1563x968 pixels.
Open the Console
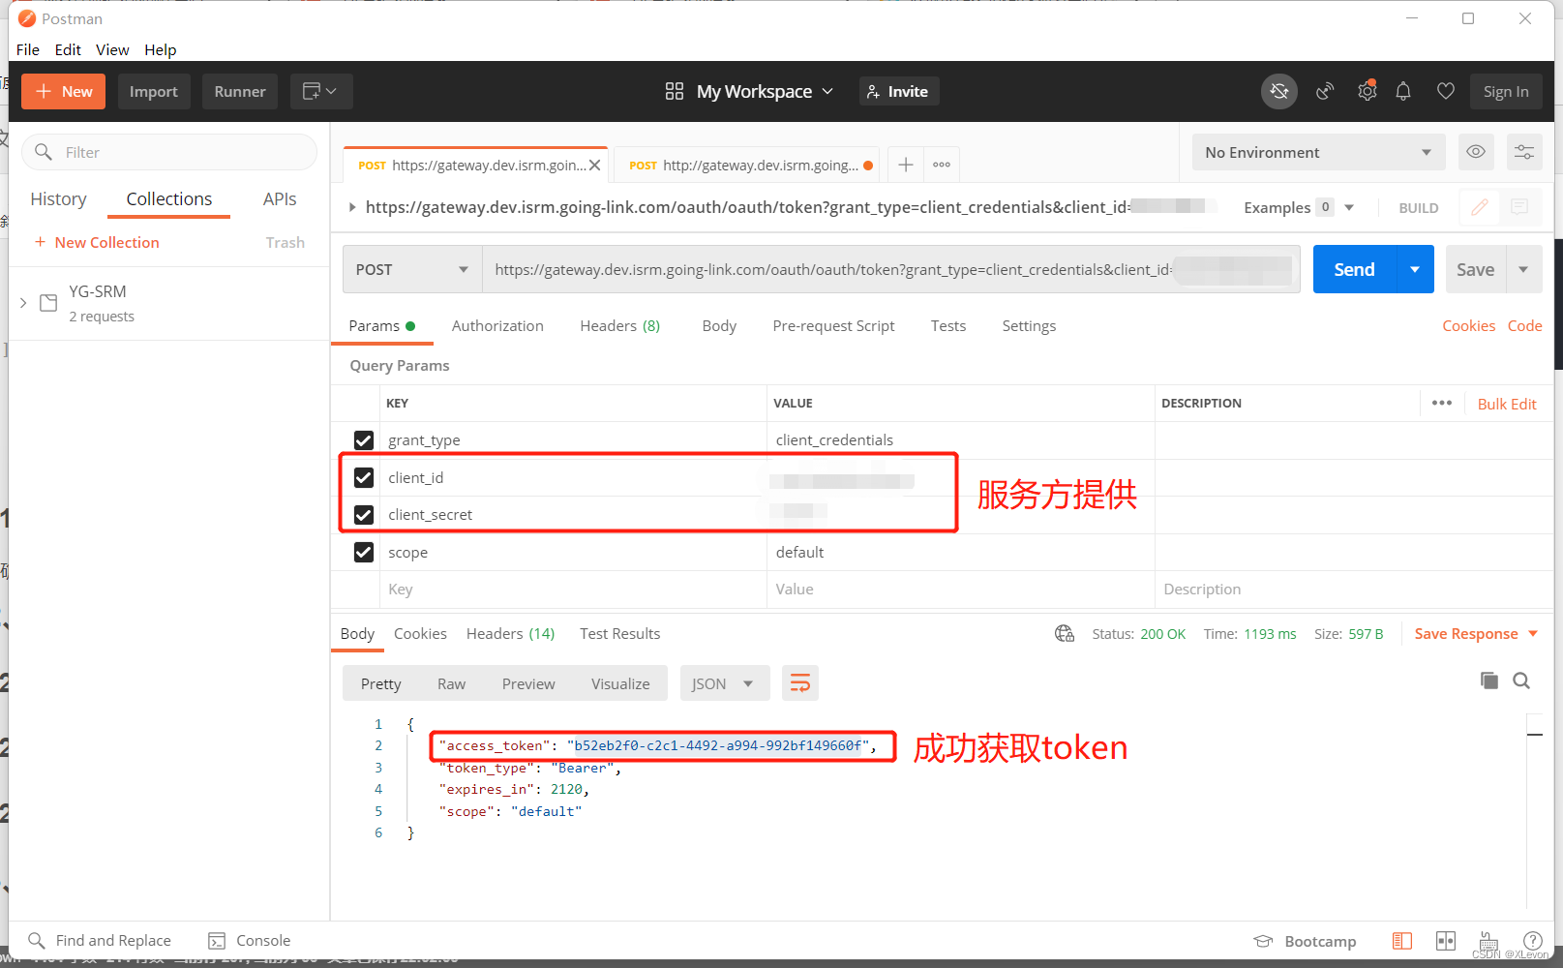click(x=250, y=941)
